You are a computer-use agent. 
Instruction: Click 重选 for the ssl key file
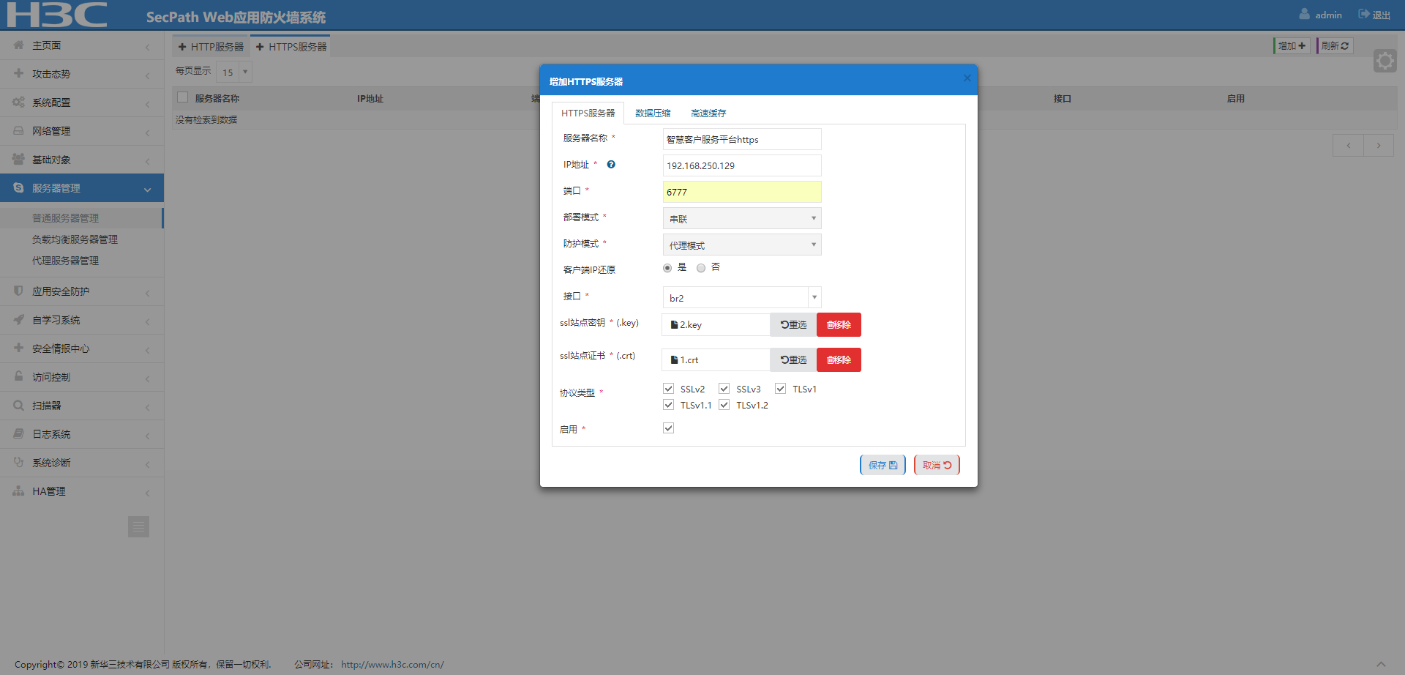[793, 324]
